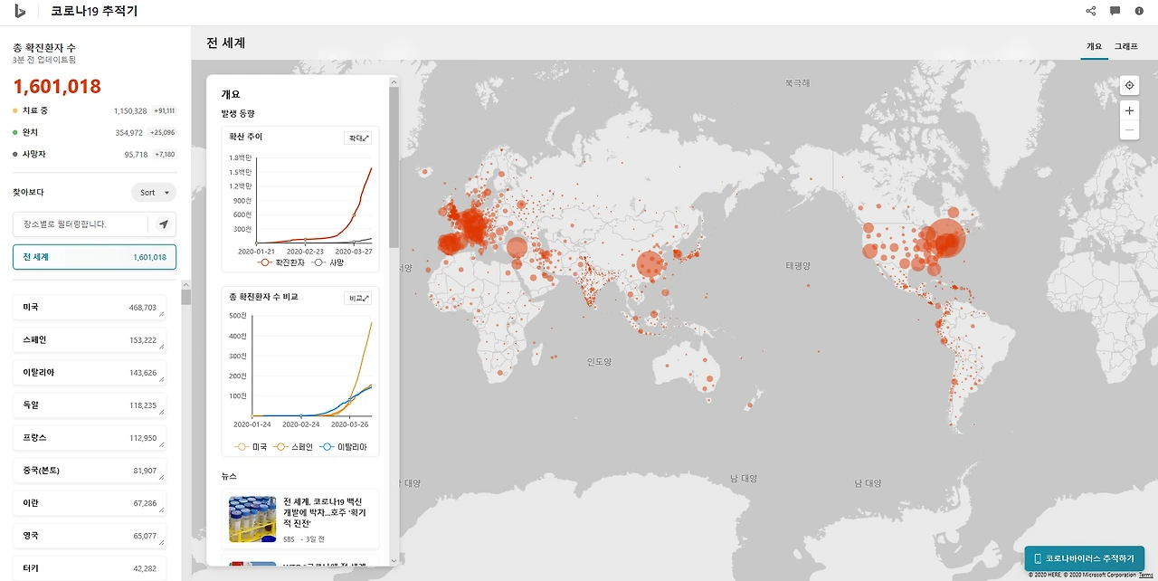Image resolution: width=1158 pixels, height=581 pixels.
Task: Zoom in on the map
Action: coord(1129,110)
